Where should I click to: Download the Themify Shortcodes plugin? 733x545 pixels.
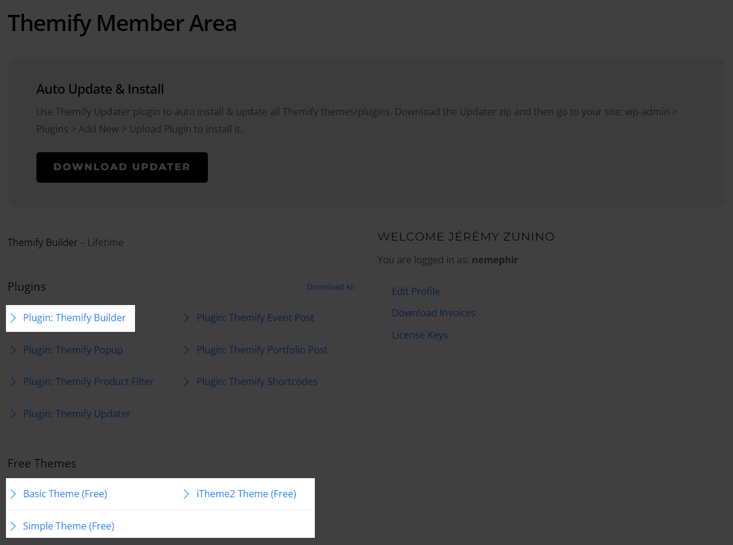tap(257, 381)
